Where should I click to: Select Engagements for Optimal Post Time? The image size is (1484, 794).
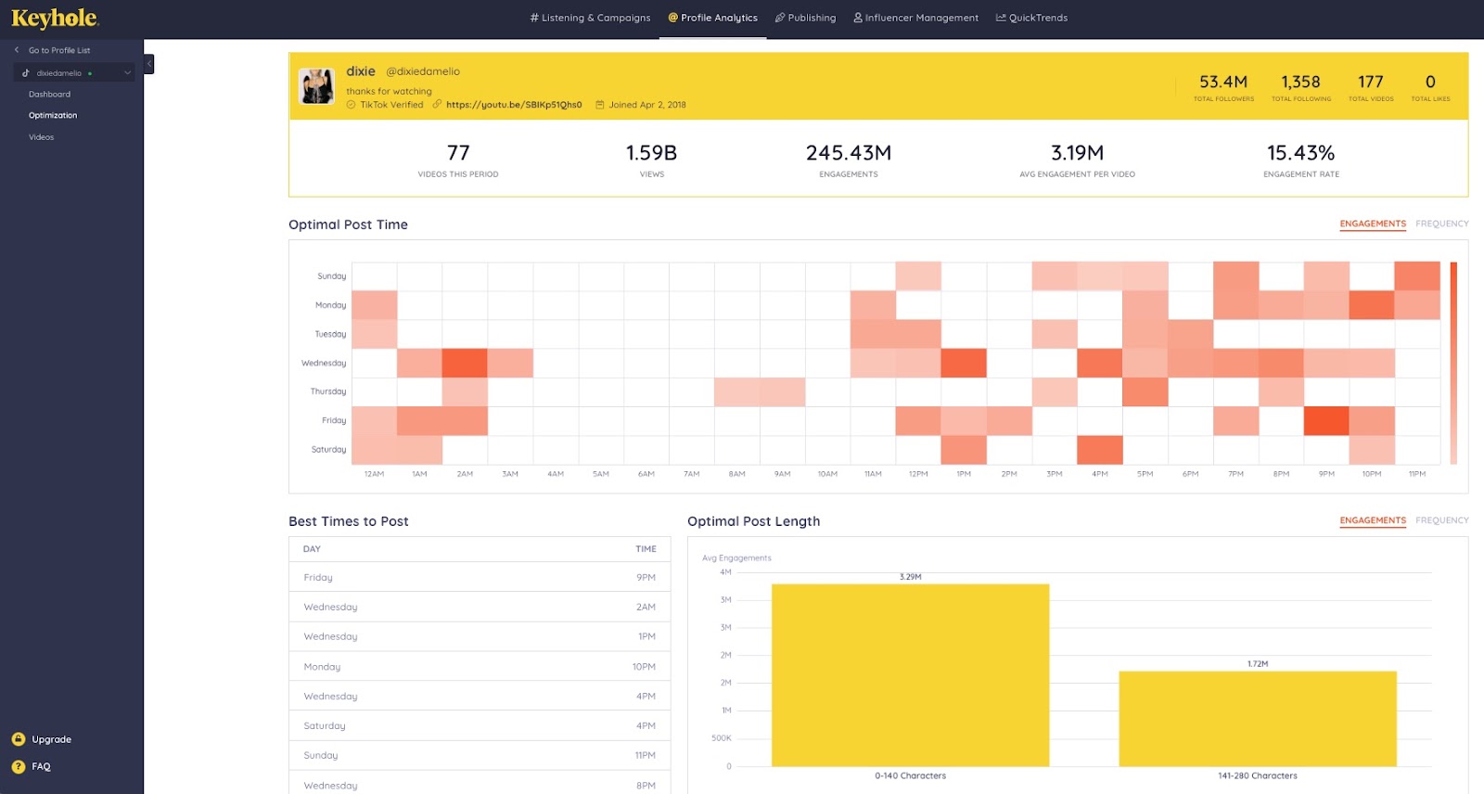[1372, 224]
